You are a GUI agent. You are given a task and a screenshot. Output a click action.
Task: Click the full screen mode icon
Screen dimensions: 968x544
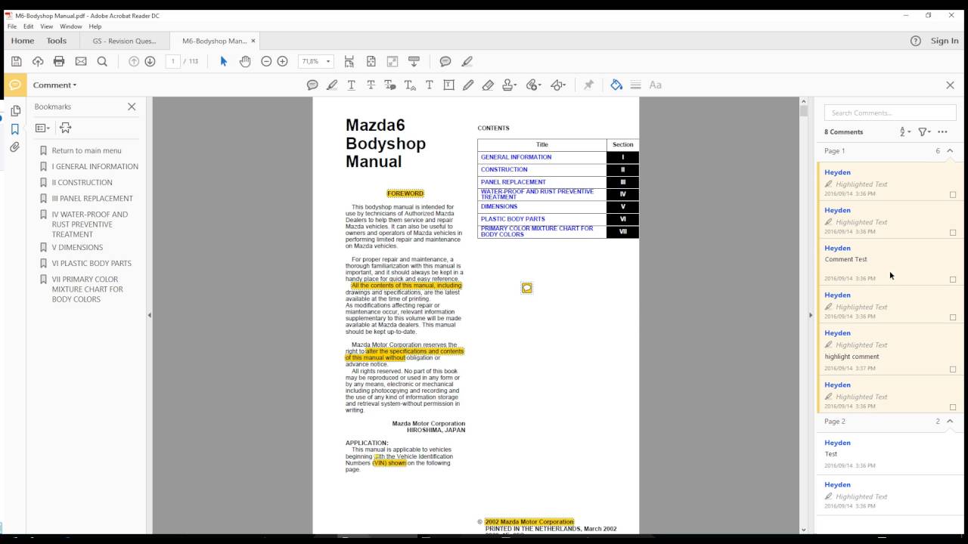392,61
